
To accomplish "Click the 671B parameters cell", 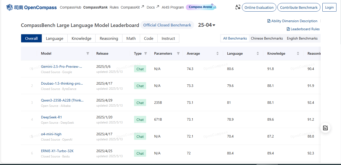I will click(158, 119).
